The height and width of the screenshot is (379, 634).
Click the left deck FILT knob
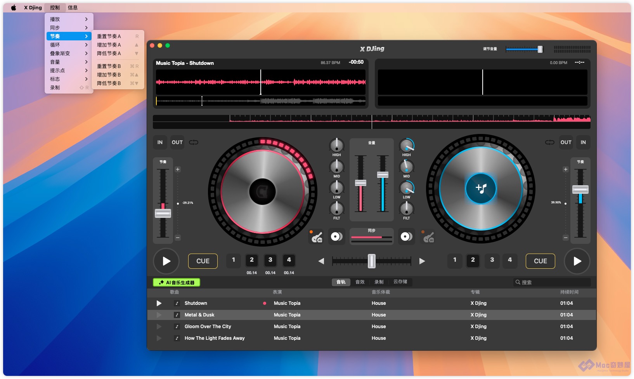[336, 209]
